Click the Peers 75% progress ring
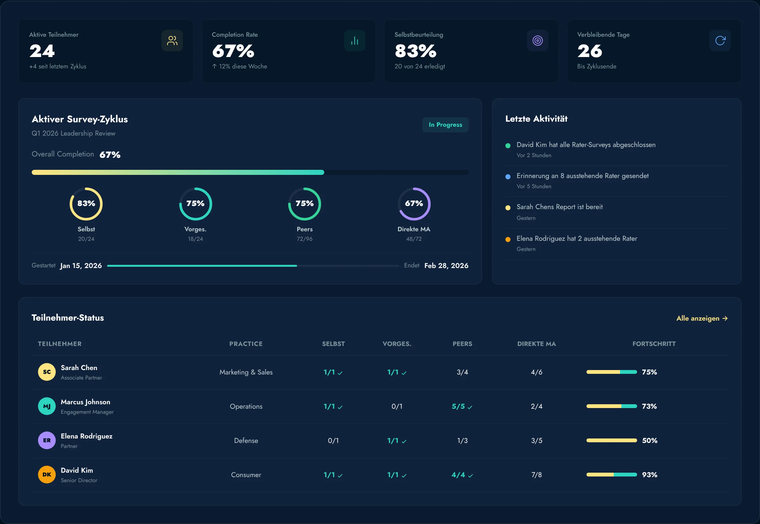The height and width of the screenshot is (524, 760). click(x=305, y=204)
